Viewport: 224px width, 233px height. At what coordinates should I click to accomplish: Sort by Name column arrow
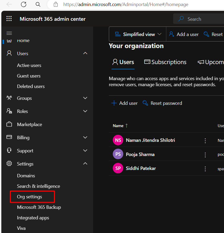(126, 126)
